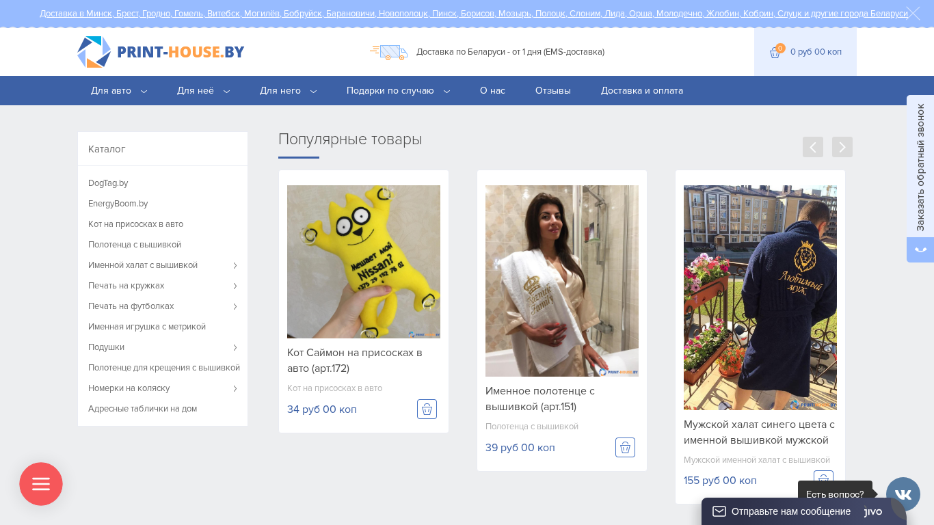Expand Печать на футболках submenu arrow
Image resolution: width=934 pixels, height=525 pixels.
235,306
